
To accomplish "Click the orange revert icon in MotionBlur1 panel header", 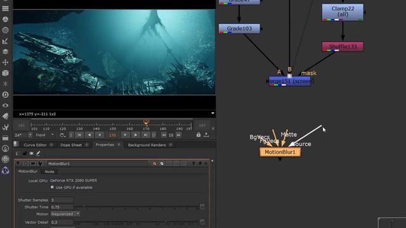I will (154, 163).
